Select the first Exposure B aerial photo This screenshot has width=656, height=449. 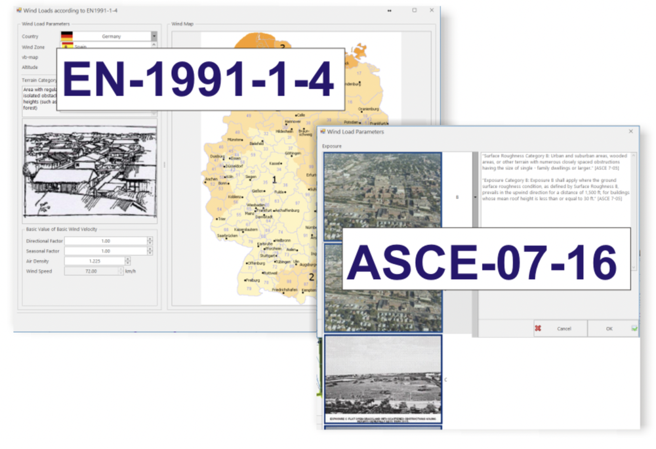click(383, 197)
